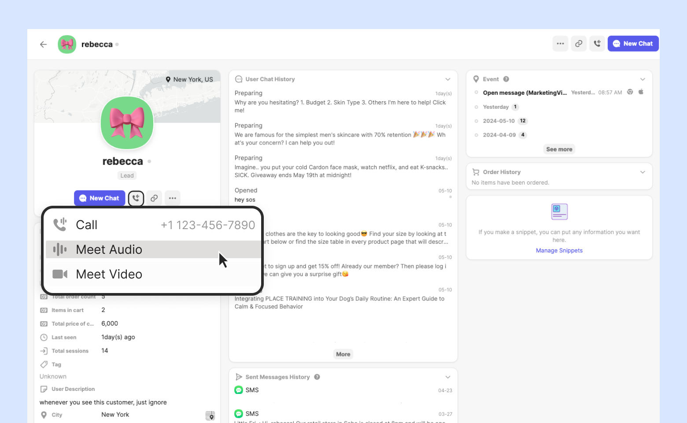Click the Last seen clock icon
The height and width of the screenshot is (423, 687).
click(44, 338)
